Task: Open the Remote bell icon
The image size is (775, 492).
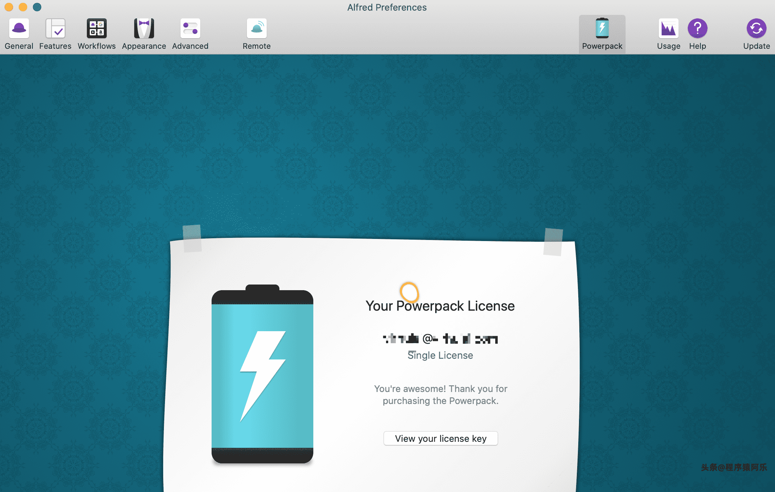Action: (x=257, y=28)
